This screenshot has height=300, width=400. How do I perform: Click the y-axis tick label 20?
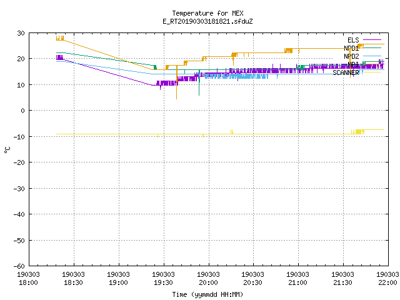21,59
